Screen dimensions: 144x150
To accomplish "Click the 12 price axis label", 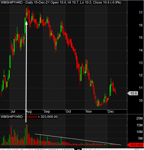I will (x=141, y=75).
